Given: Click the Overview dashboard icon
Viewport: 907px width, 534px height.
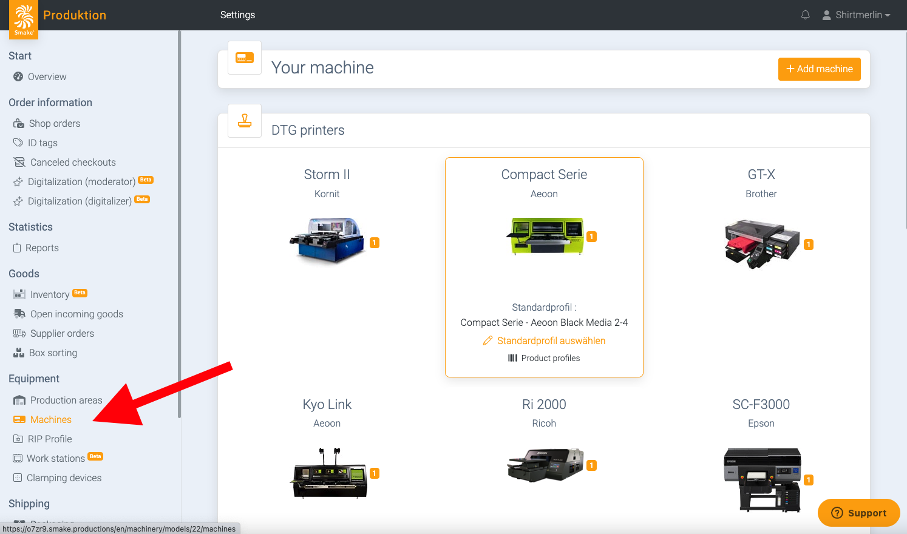Looking at the screenshot, I should [18, 76].
